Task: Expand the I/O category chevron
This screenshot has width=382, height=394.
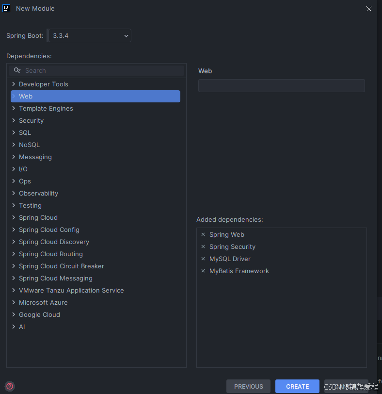Action: coord(14,169)
